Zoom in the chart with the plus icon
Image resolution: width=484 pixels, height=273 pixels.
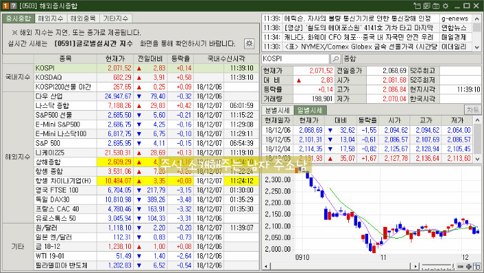469,267
